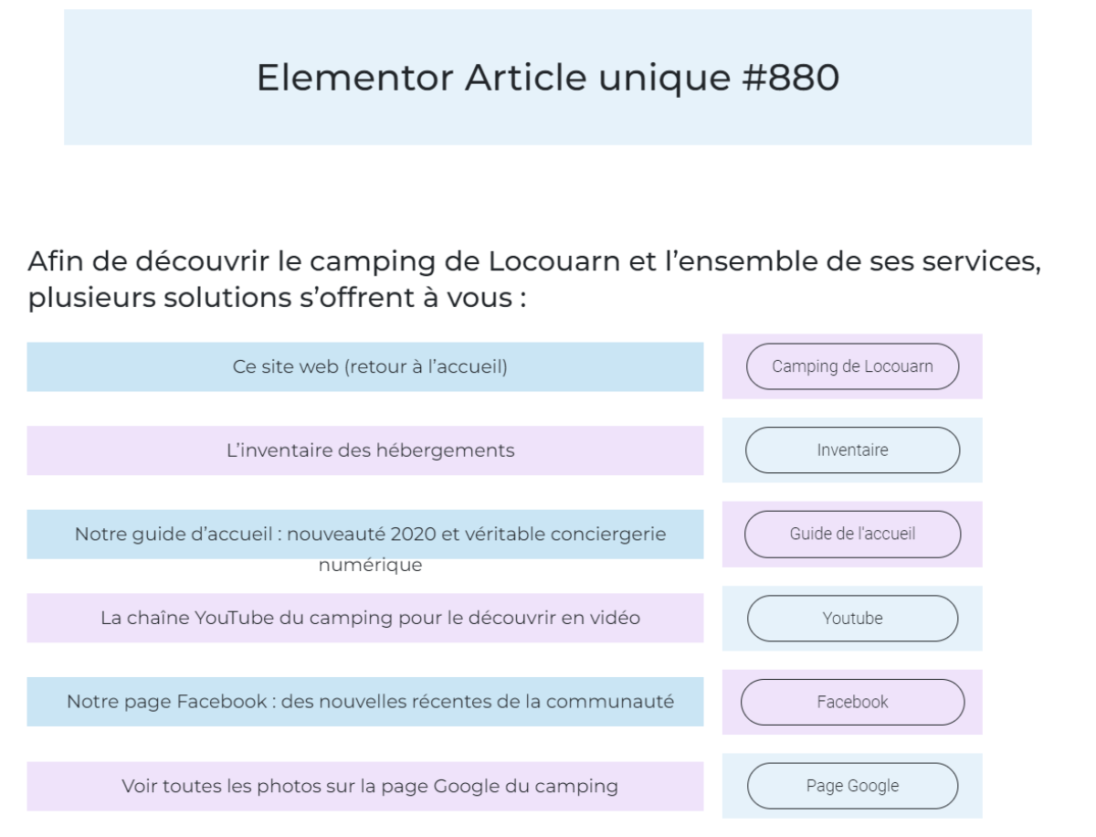
Task: Select the 'L'inventaire des hébergements' row
Action: tap(370, 450)
